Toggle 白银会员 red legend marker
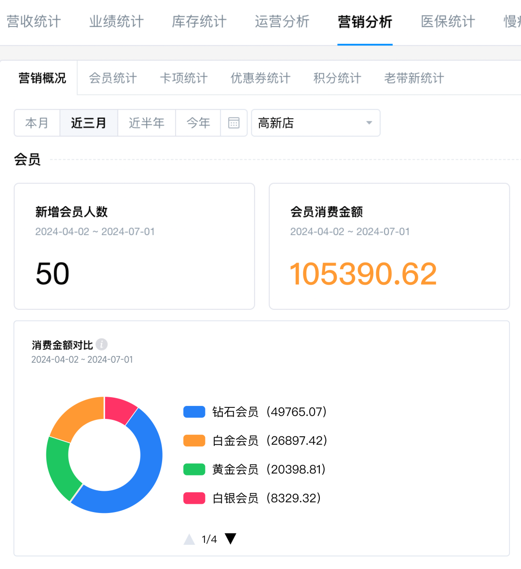521x569 pixels. click(194, 498)
